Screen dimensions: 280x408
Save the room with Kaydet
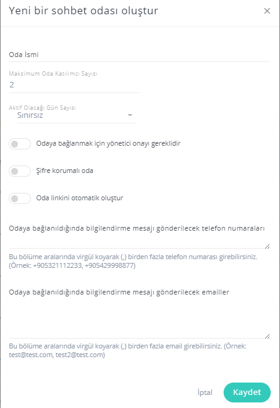247,392
